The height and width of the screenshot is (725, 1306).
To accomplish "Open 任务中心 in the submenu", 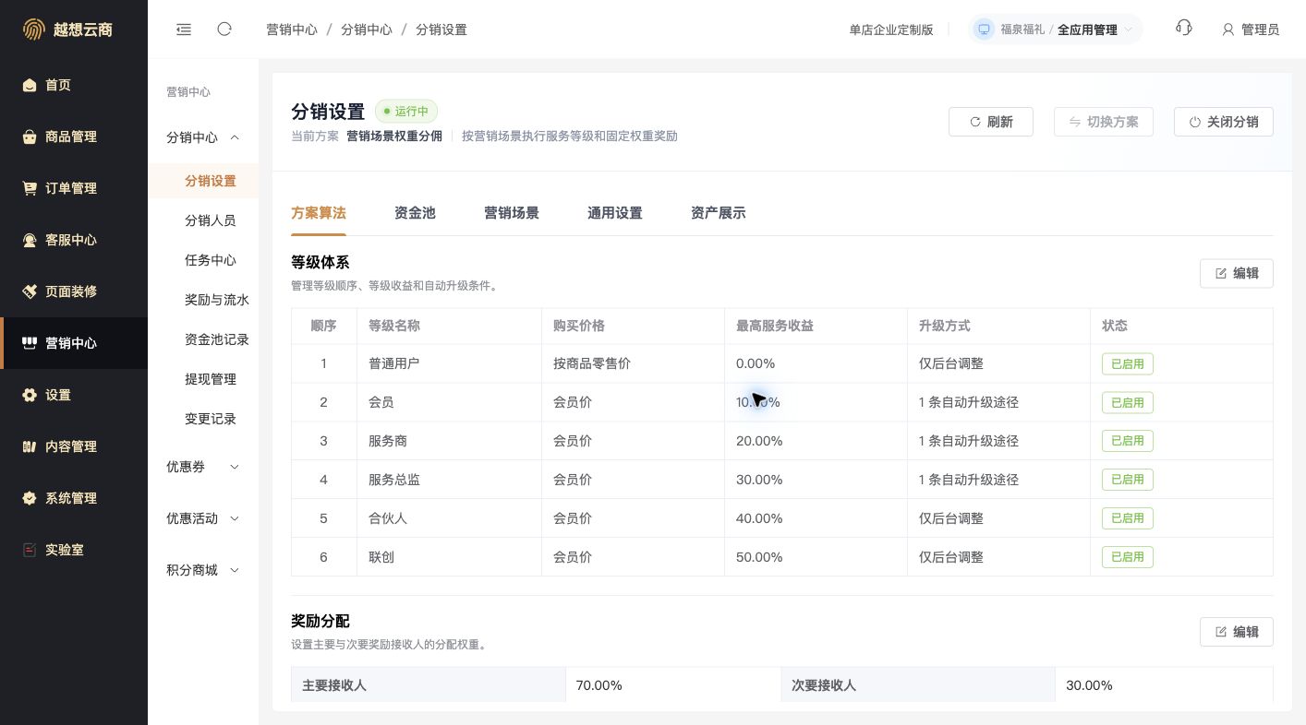I will (x=203, y=260).
